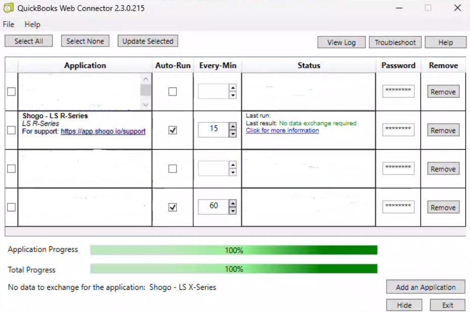Screen dimensions: 470x312
Task: Decrease the Every-Min value of 60
Action: pyautogui.click(x=233, y=210)
